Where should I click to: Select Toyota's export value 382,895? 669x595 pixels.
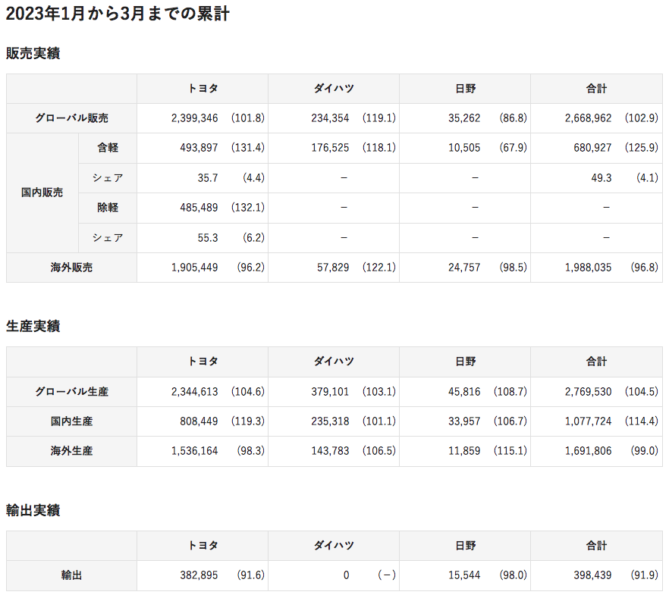[x=198, y=576]
